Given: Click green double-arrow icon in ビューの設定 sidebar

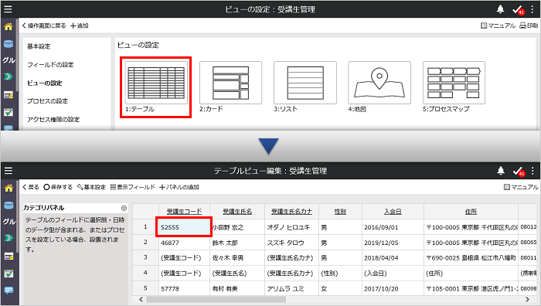Looking at the screenshot, I should pyautogui.click(x=9, y=76).
